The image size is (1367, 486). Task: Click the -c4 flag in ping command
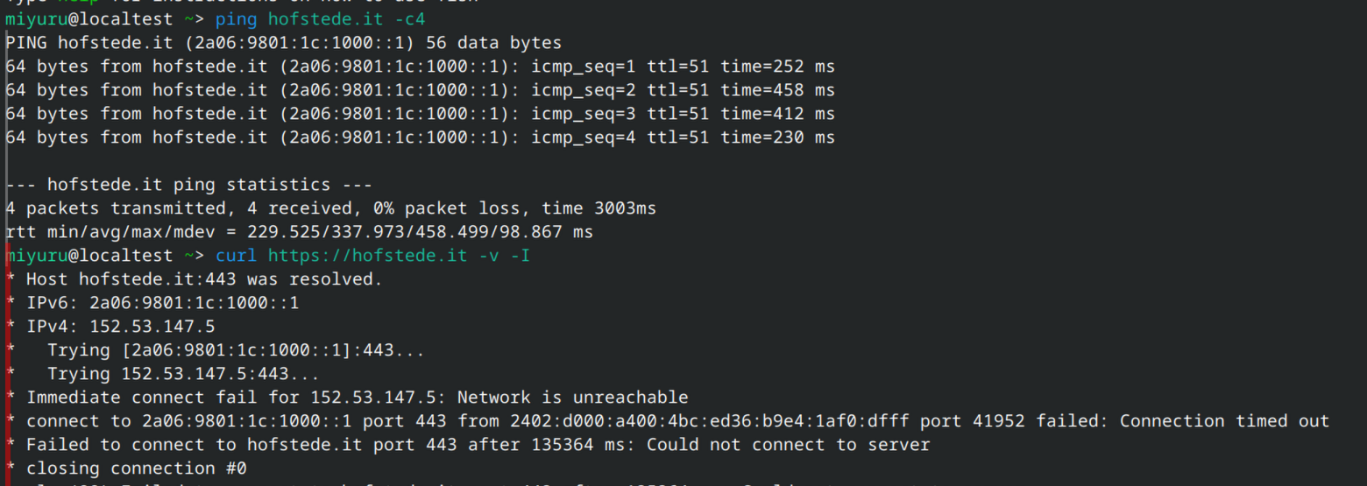click(410, 18)
